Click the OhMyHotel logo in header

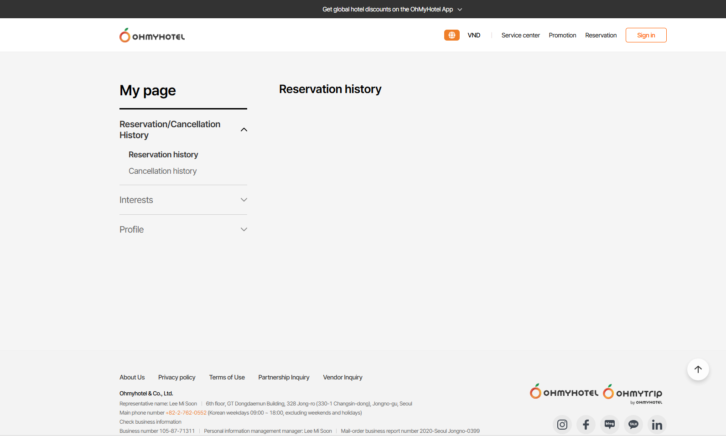(x=152, y=36)
